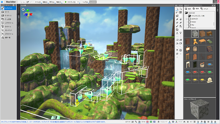220x124 pixels.
Task: Expand the 2Dキャスト folder tree node
Action: click(187, 18)
